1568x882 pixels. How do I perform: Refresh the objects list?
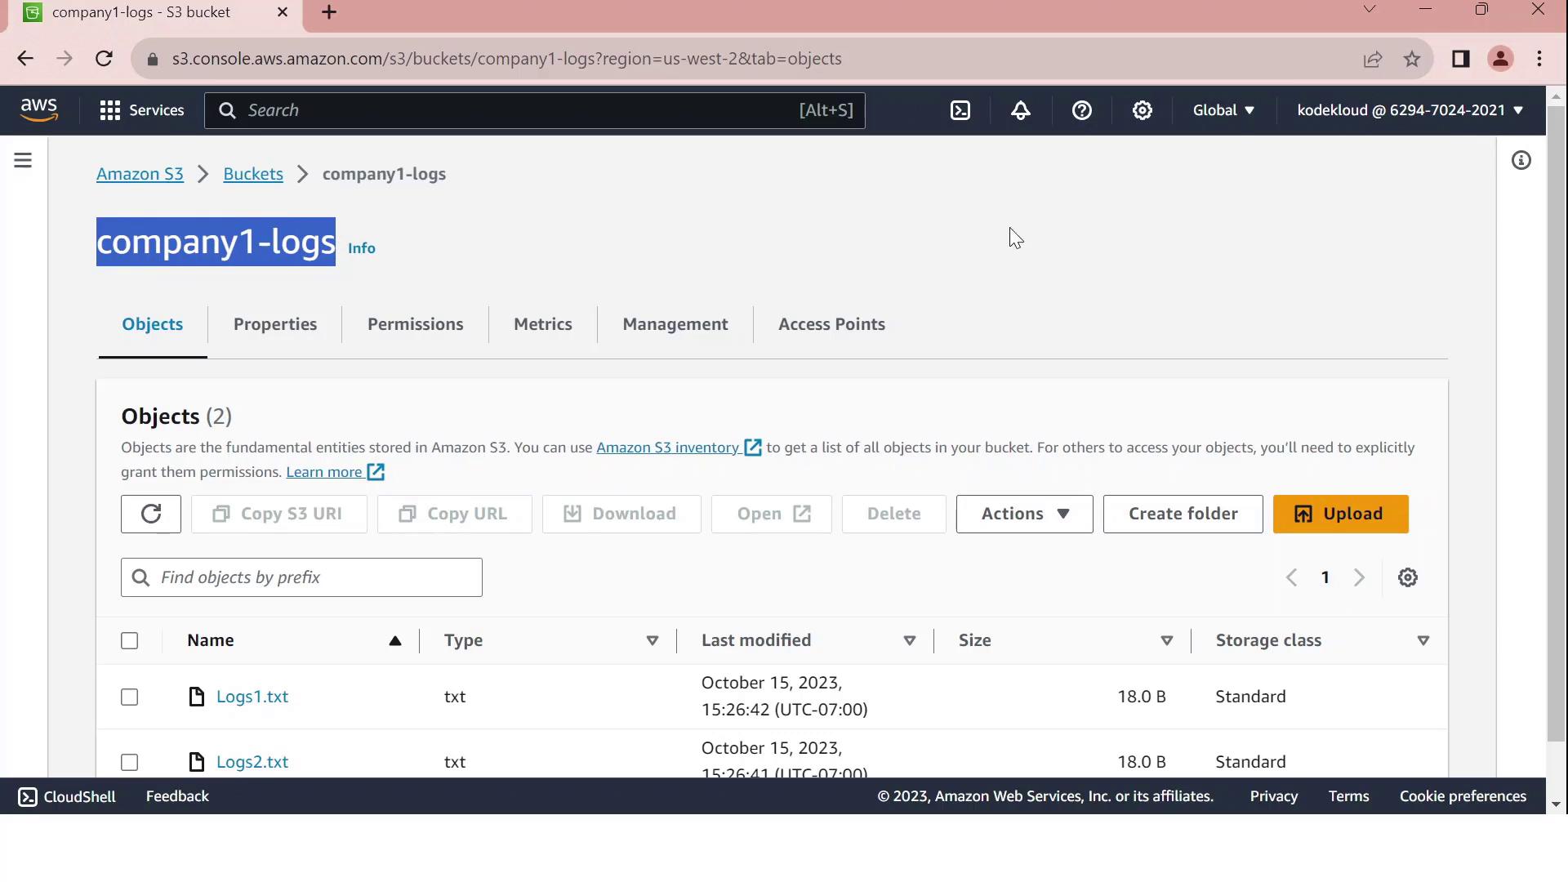(151, 514)
